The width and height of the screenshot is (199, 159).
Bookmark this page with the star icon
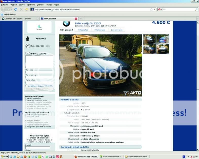coord(151,9)
